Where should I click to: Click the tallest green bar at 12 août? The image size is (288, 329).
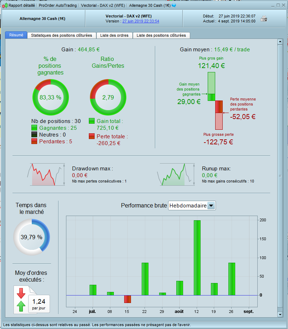197,258
